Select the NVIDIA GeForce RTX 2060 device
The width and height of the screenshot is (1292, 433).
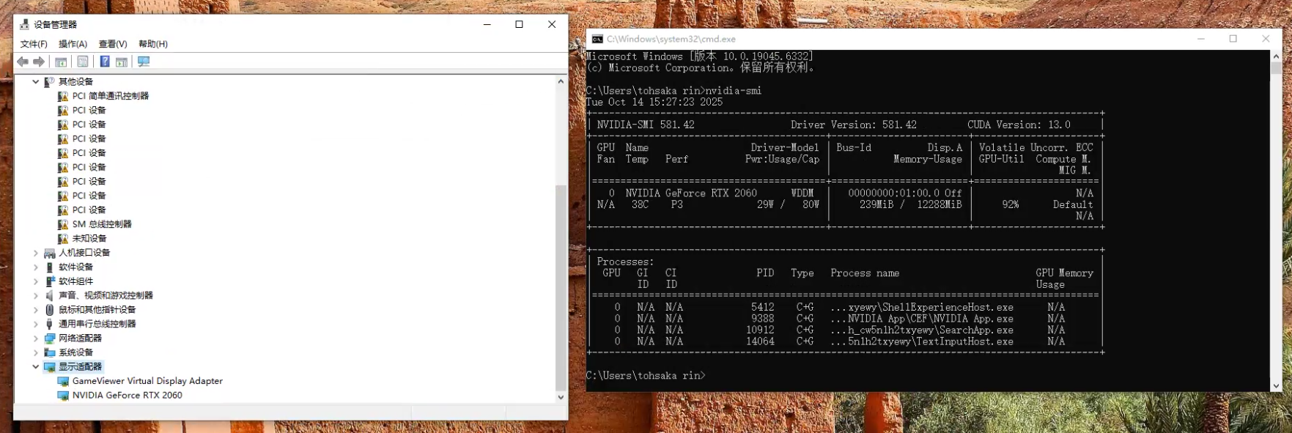click(127, 396)
